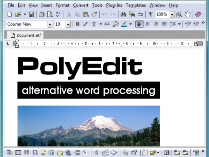Expand formatting toolbar overflow chevron

coord(203,22)
